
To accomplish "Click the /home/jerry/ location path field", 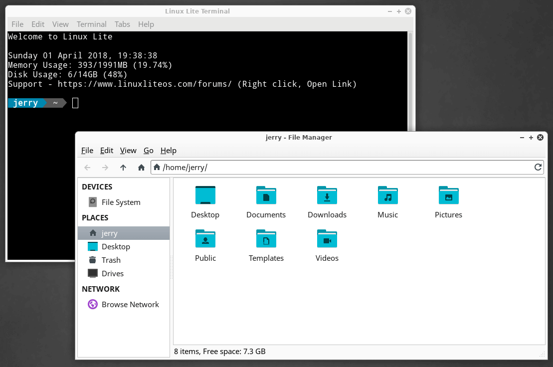I will [x=344, y=168].
